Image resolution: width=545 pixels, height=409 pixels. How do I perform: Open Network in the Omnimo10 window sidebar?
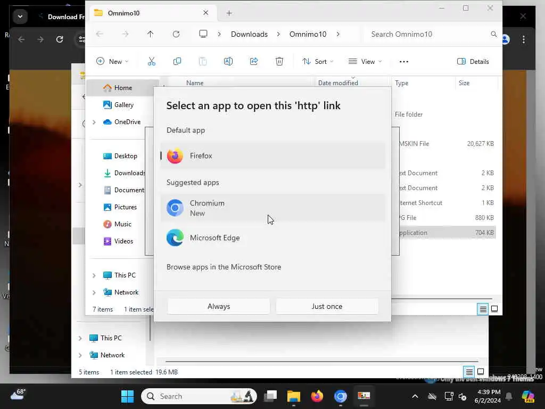121,292
